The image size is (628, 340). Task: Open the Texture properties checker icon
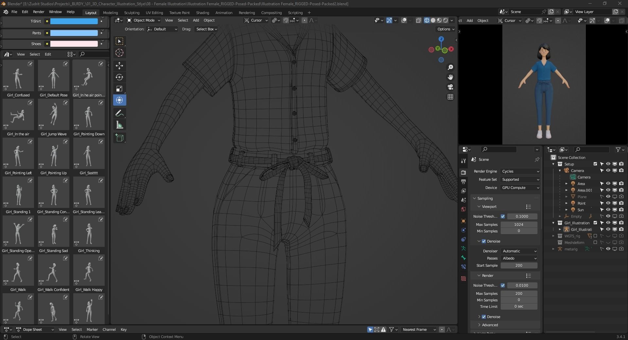pos(463,279)
